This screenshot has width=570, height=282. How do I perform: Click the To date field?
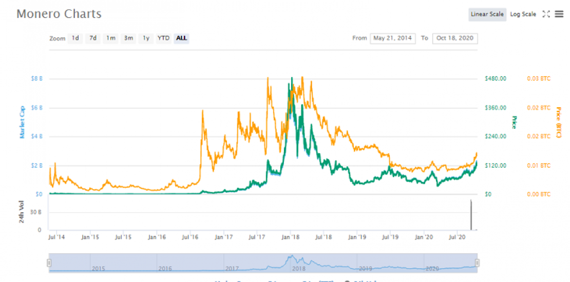[x=454, y=38]
